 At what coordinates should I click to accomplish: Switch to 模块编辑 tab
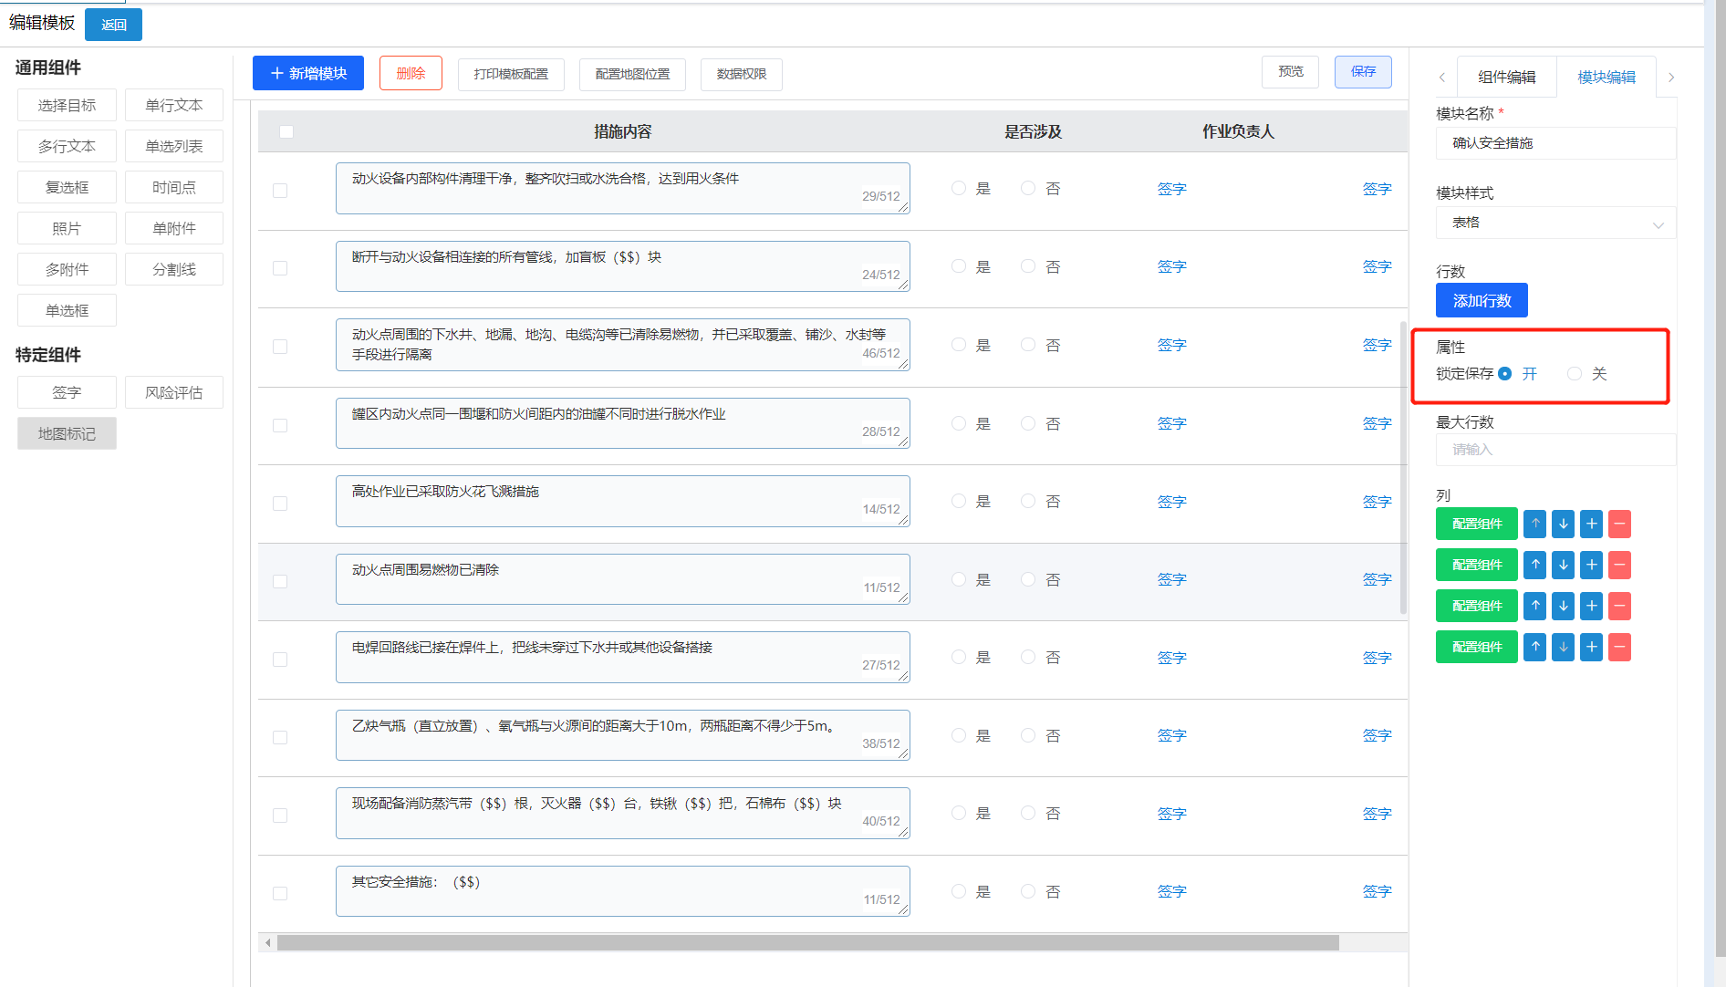tap(1606, 77)
